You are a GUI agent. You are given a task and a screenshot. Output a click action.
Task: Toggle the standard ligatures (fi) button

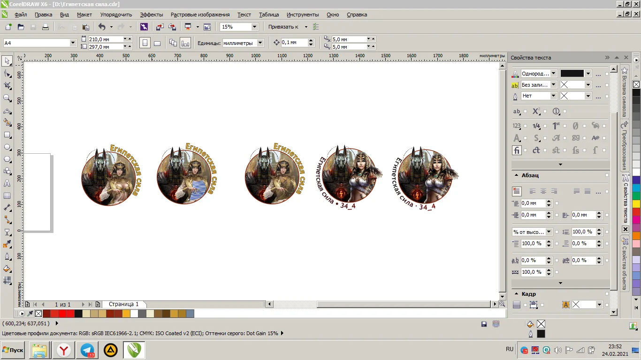[517, 150]
